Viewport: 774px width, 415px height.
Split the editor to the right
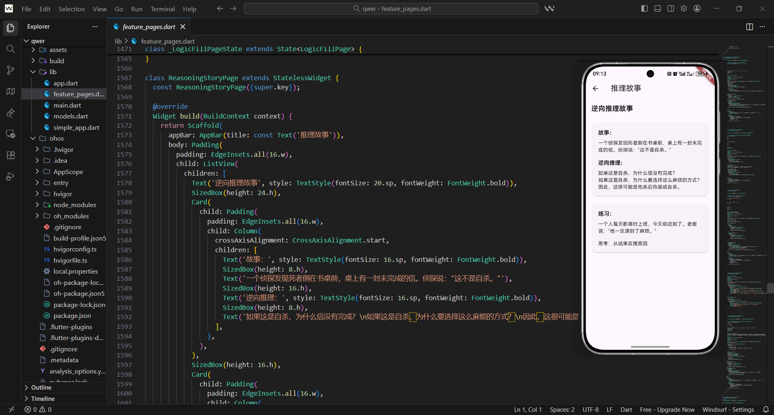click(749, 27)
